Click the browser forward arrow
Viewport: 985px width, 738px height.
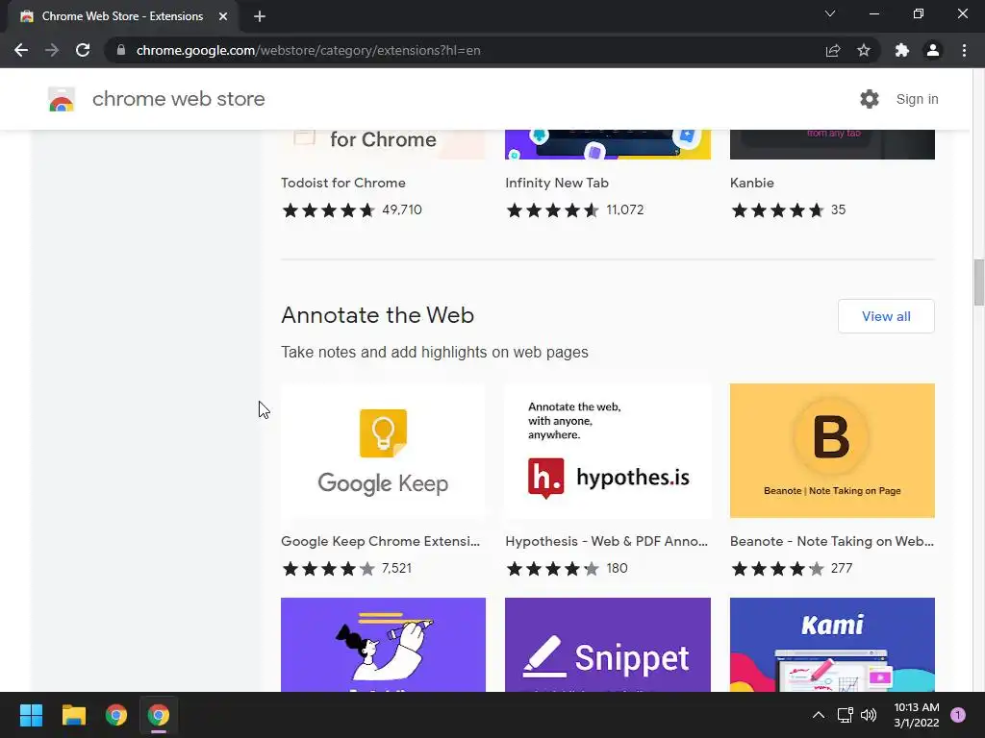point(52,50)
